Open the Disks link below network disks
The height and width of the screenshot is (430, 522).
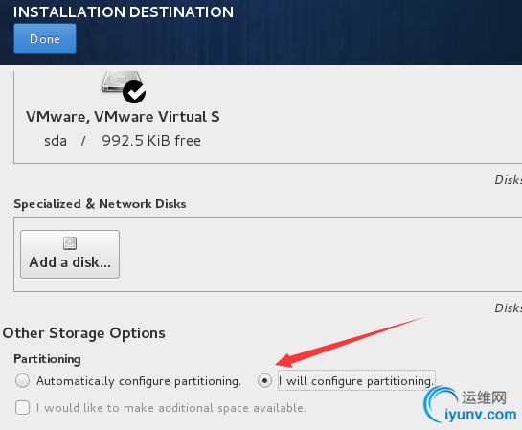point(509,307)
